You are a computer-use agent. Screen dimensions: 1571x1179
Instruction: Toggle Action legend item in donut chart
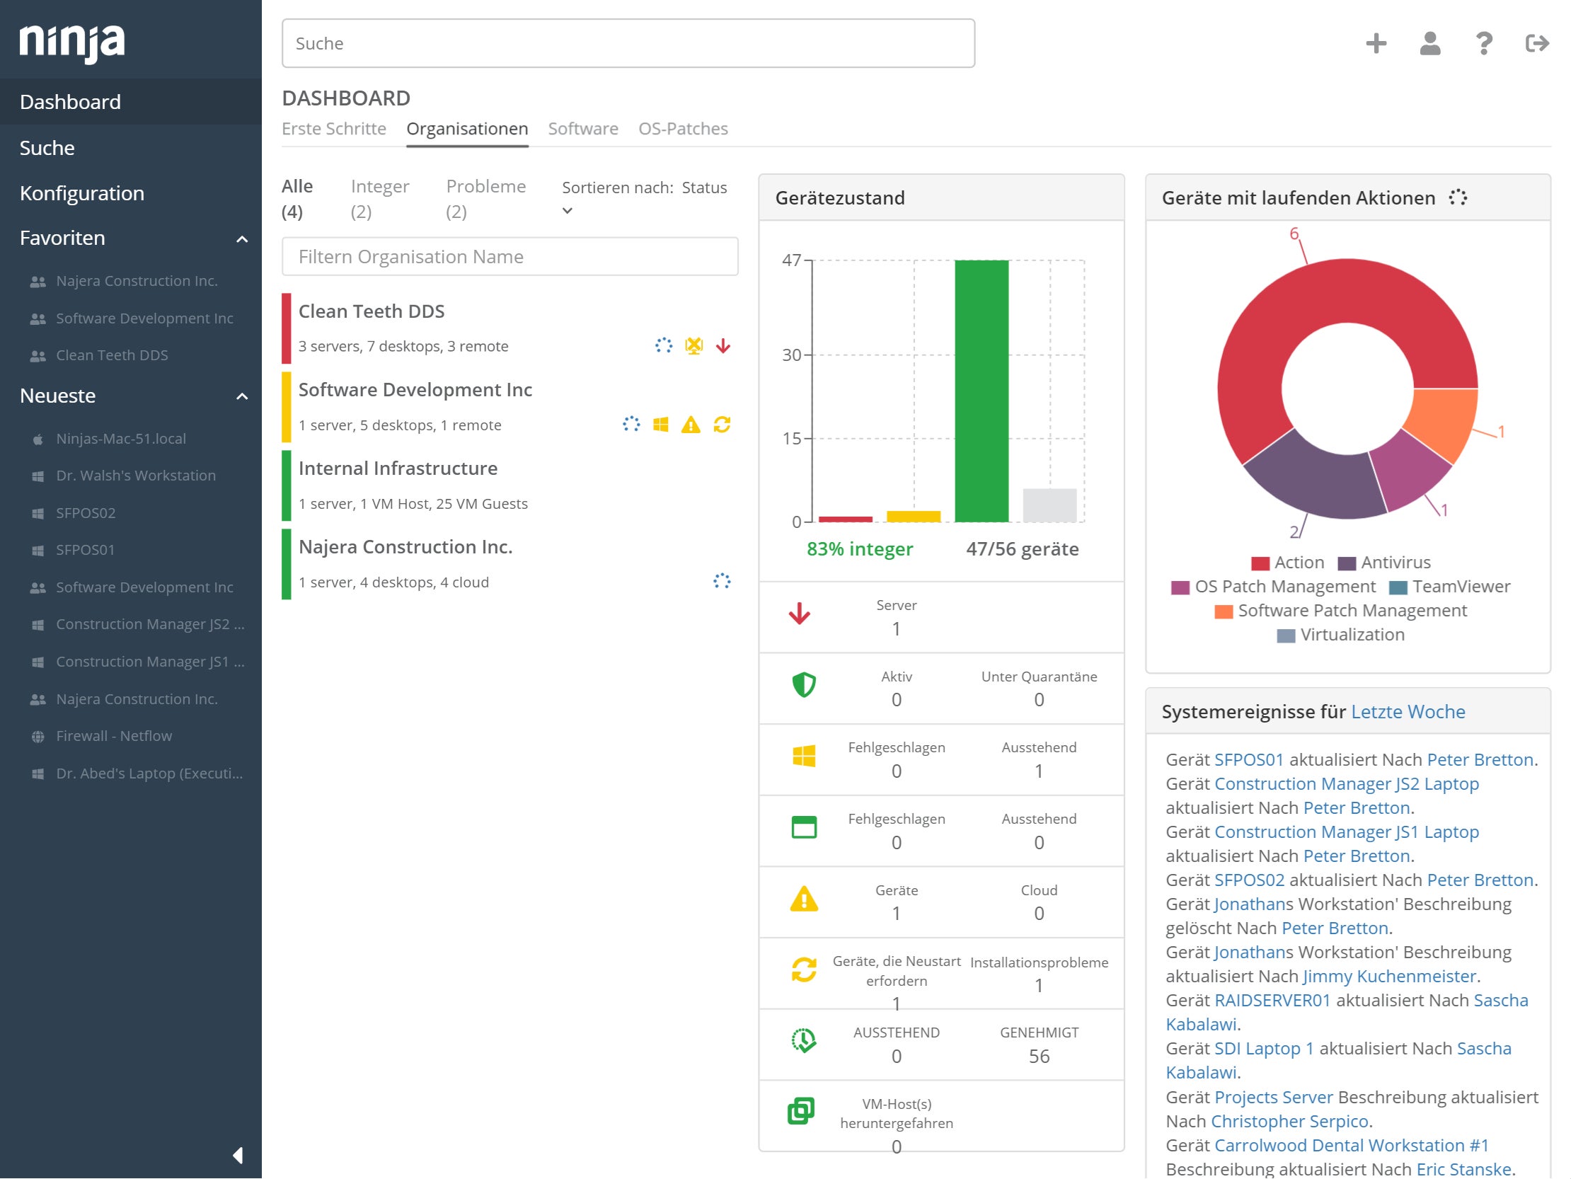pyautogui.click(x=1287, y=563)
